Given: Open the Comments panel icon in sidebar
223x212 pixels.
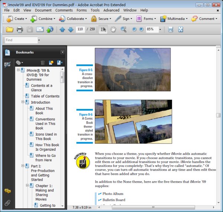Looking at the screenshot, I should click(x=7, y=191).
